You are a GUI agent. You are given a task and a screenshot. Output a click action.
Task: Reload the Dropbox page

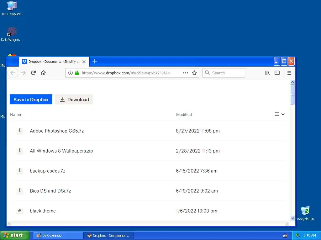[x=33, y=73]
